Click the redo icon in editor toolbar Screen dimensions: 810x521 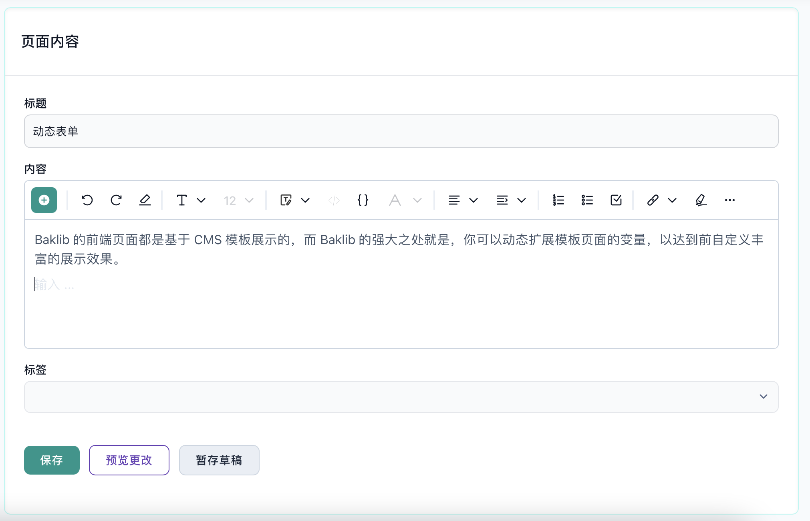pyautogui.click(x=116, y=200)
